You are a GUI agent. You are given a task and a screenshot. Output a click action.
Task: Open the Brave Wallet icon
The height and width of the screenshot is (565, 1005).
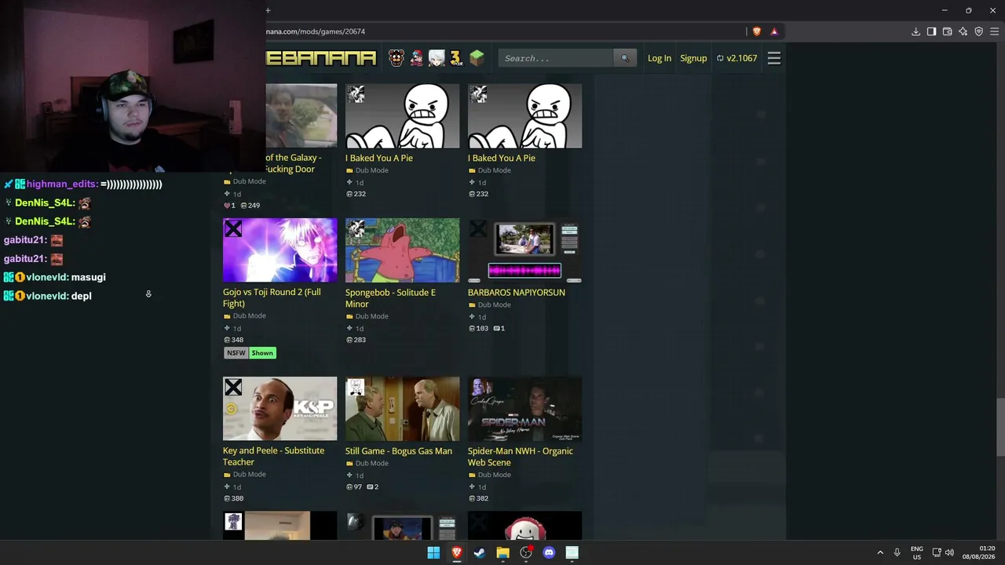(947, 31)
